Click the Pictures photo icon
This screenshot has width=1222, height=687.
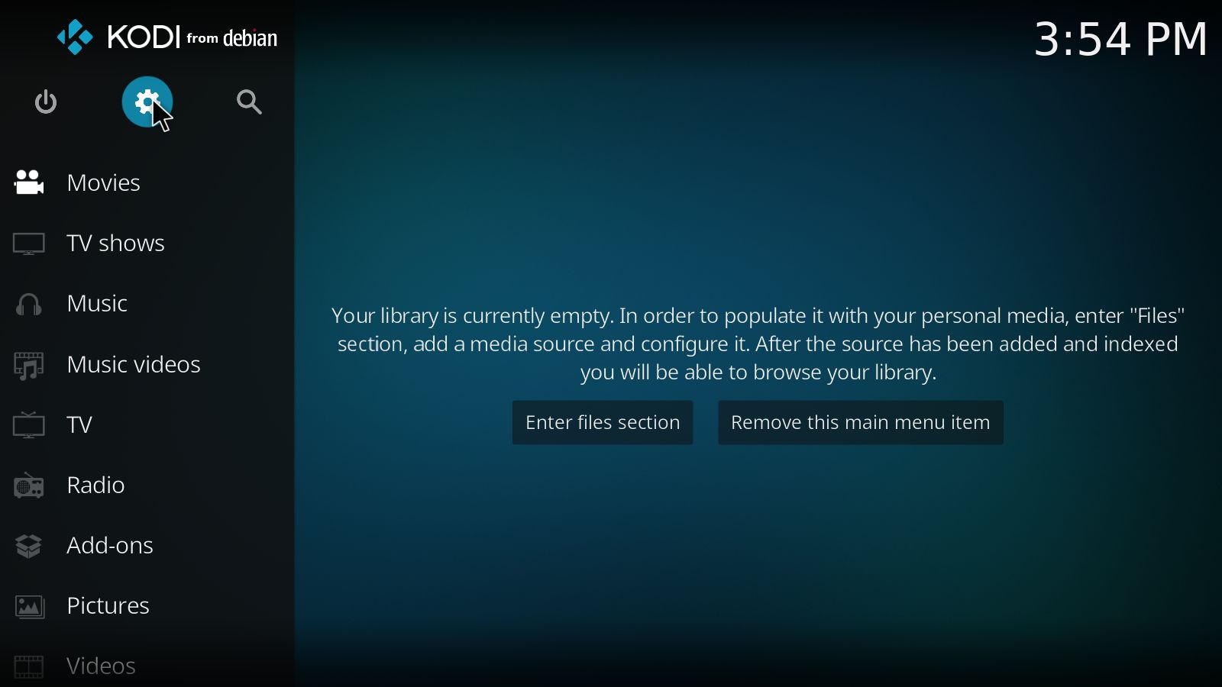pos(29,607)
